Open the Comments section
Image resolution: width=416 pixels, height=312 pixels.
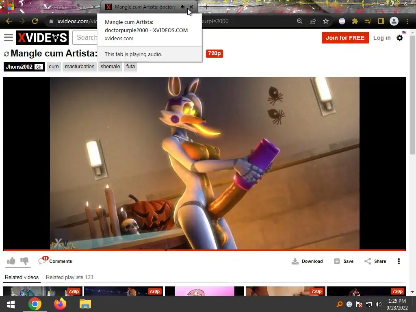[x=55, y=261]
